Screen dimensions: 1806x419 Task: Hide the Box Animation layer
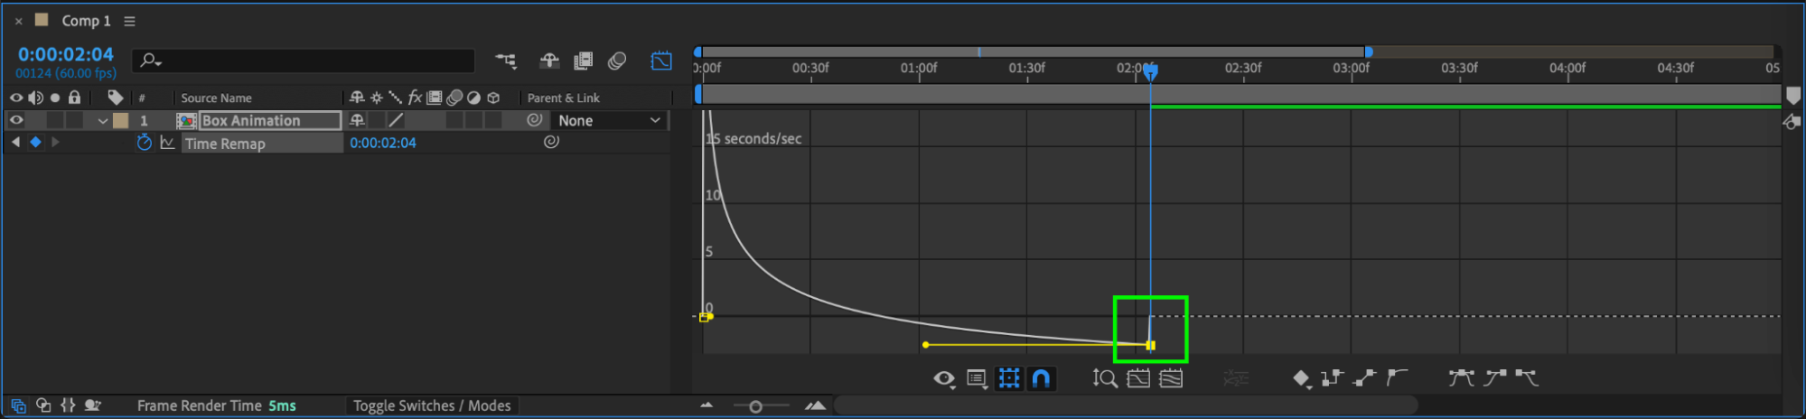16,120
